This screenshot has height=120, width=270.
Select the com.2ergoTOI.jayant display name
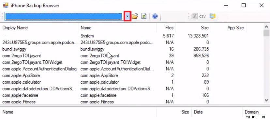[x=22, y=56]
